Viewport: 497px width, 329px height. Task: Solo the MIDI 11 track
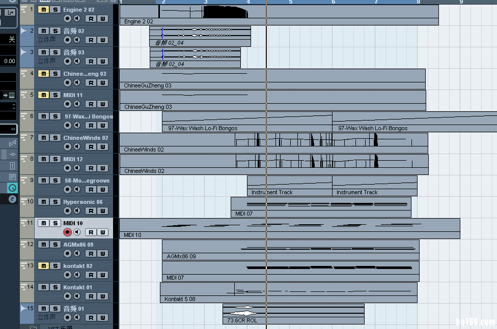55,95
